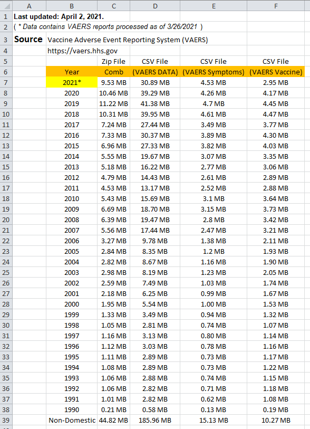Select column A header
310x429 pixels.
point(29,6)
